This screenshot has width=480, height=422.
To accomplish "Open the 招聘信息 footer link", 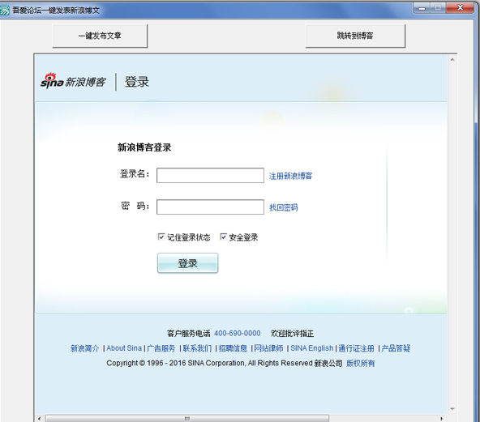I will [x=233, y=348].
